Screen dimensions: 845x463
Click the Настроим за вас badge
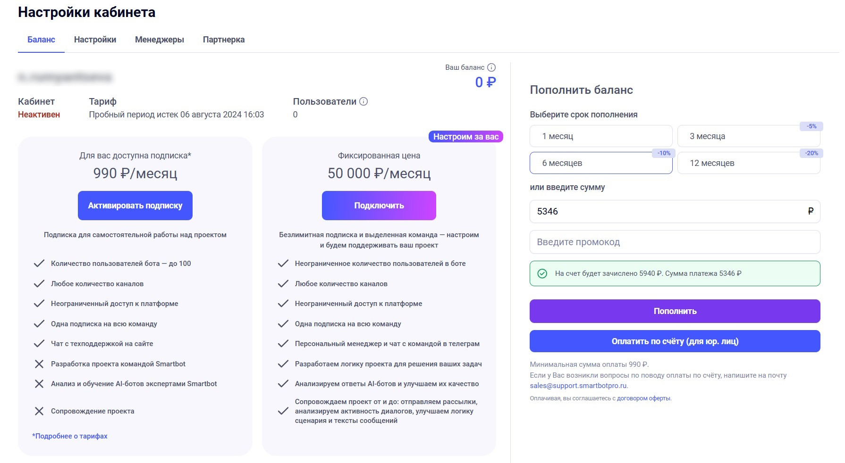465,137
